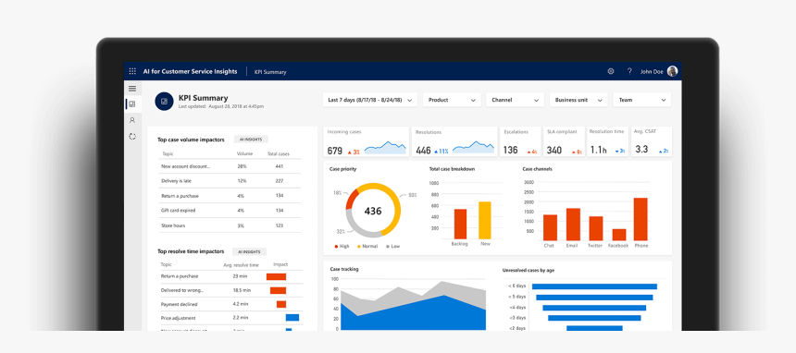Click the Chat bar in Case channels
This screenshot has width=796, height=353.
pyautogui.click(x=551, y=227)
